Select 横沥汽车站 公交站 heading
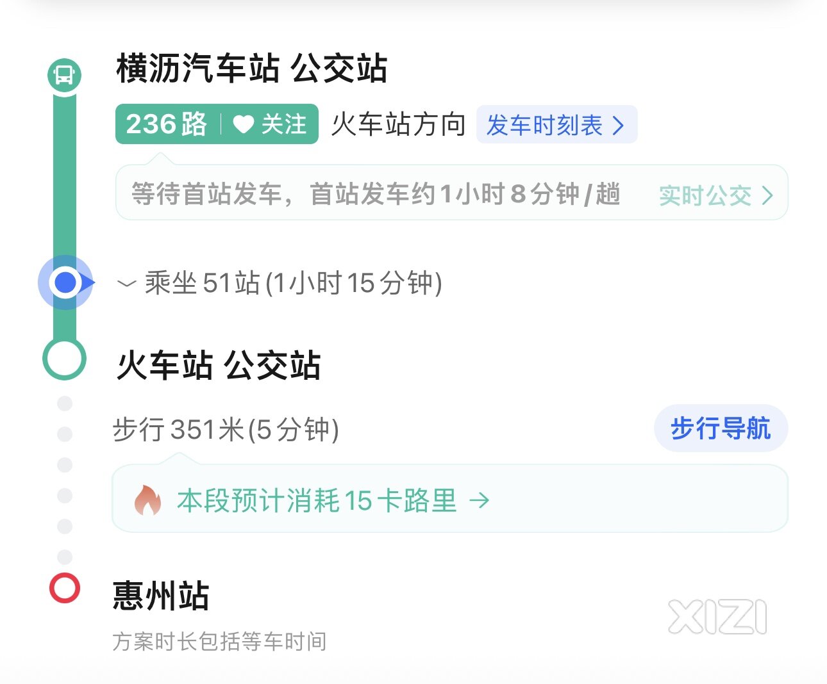 (x=252, y=68)
